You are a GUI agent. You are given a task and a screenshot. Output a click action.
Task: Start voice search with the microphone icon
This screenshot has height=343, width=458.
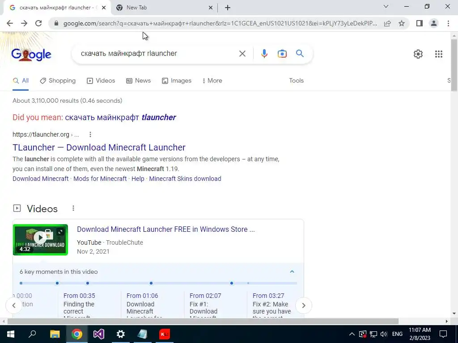click(264, 54)
